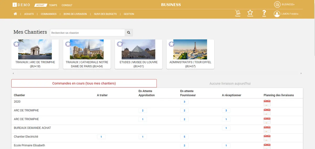Open the user profile avatar icon
The height and width of the screenshot is (149, 315).
(277, 14)
